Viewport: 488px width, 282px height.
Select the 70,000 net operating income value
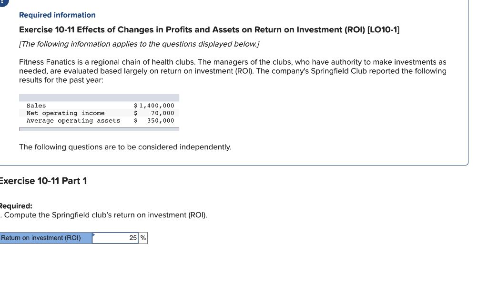point(163,113)
